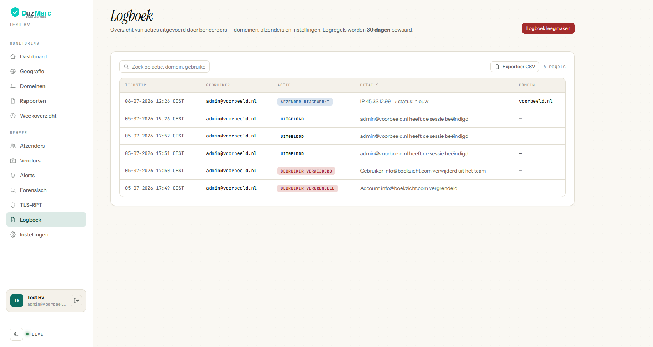
Task: Click the DOMEIN column header
Action: 527,85
